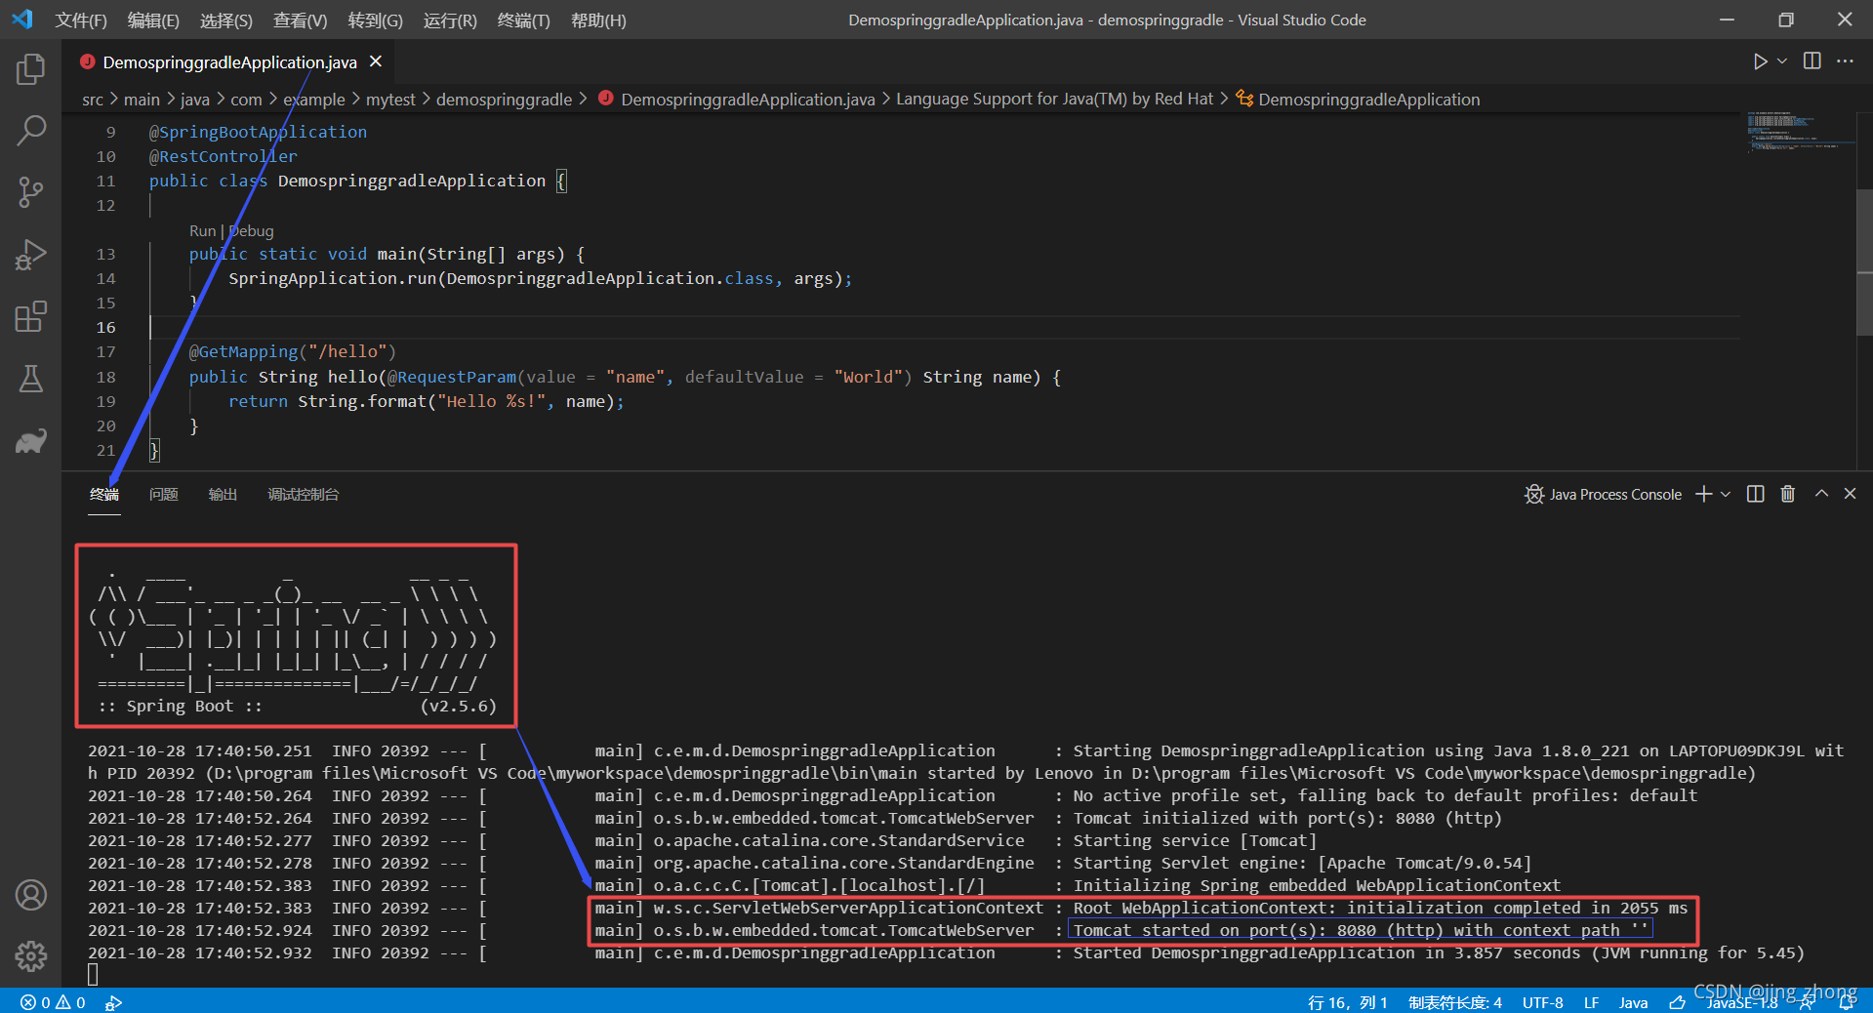Select the 'src' breadcrumb segment
This screenshot has width=1873, height=1013.
click(93, 100)
